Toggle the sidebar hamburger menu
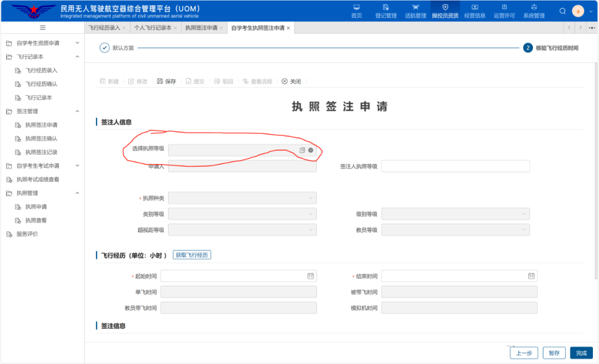 [x=43, y=28]
